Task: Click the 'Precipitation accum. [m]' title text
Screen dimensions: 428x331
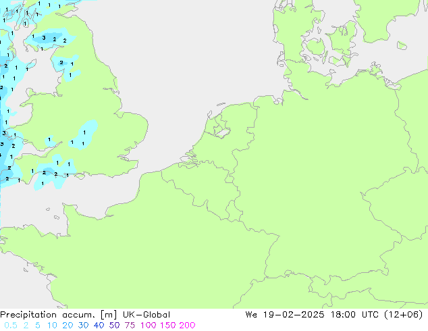Action: point(59,315)
